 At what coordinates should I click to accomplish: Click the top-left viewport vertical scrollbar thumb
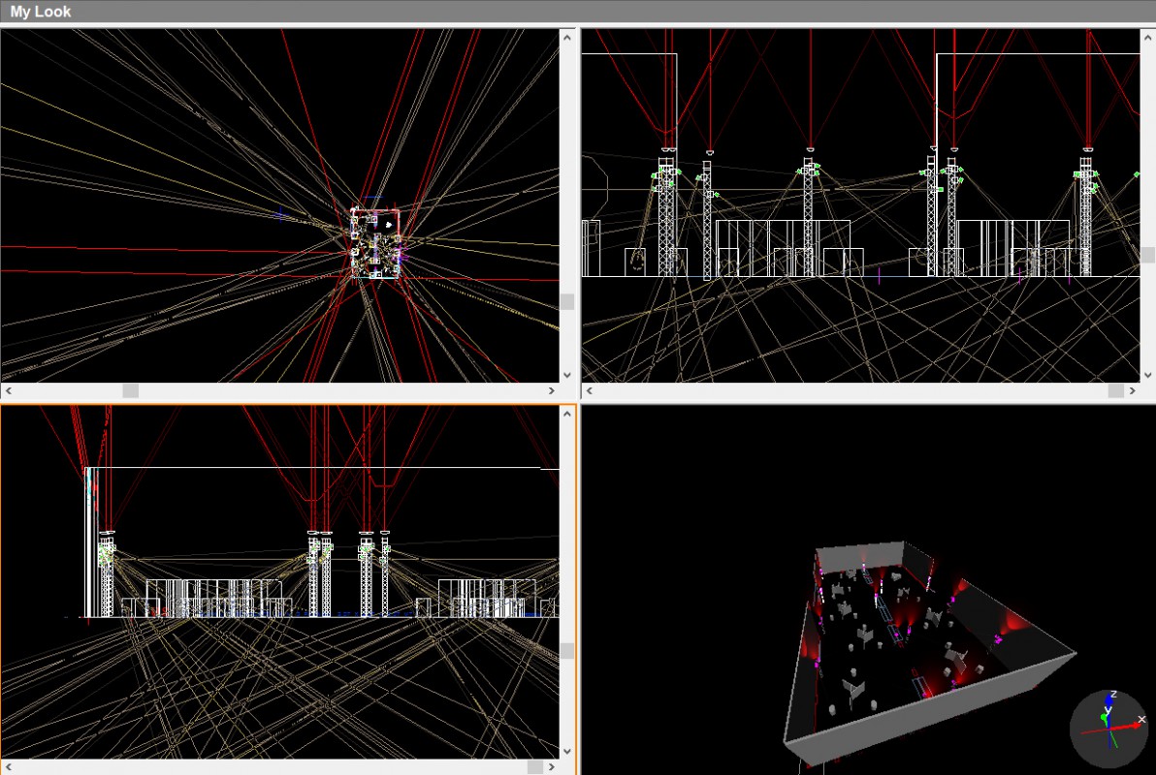pos(567,301)
